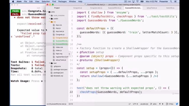The height and width of the screenshot is (106, 189).
Task: Open index.js in tree view
Action: point(58,50)
